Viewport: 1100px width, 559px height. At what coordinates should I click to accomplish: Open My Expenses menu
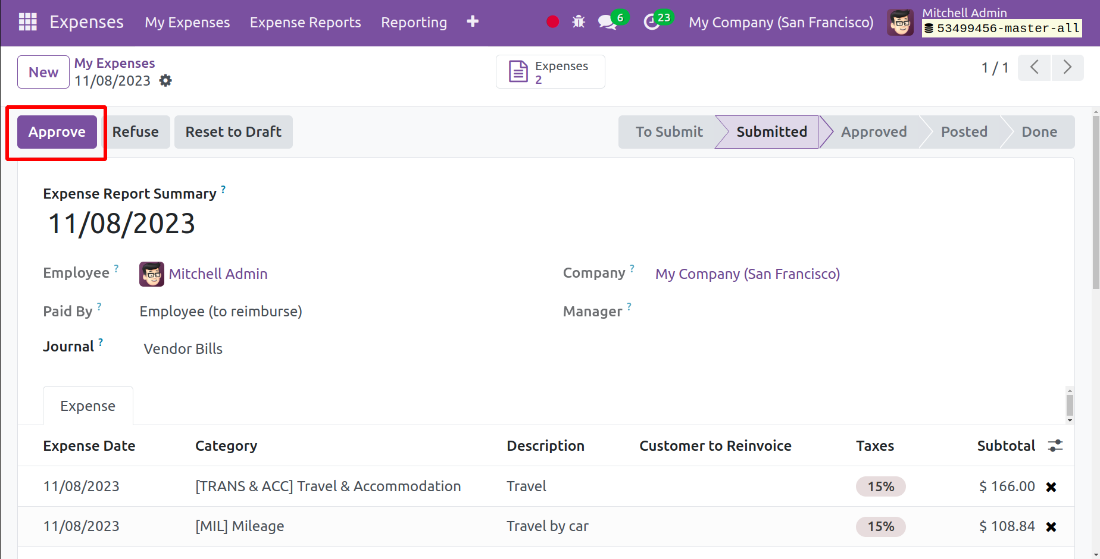coord(187,23)
